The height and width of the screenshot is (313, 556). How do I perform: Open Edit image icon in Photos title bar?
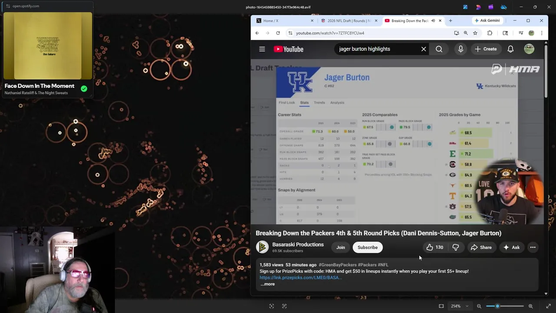pos(465,7)
